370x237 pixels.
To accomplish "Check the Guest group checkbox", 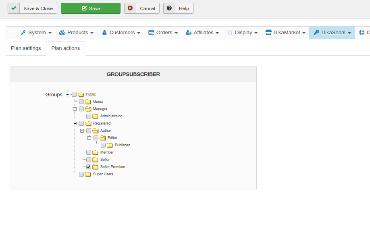I will coord(81,102).
